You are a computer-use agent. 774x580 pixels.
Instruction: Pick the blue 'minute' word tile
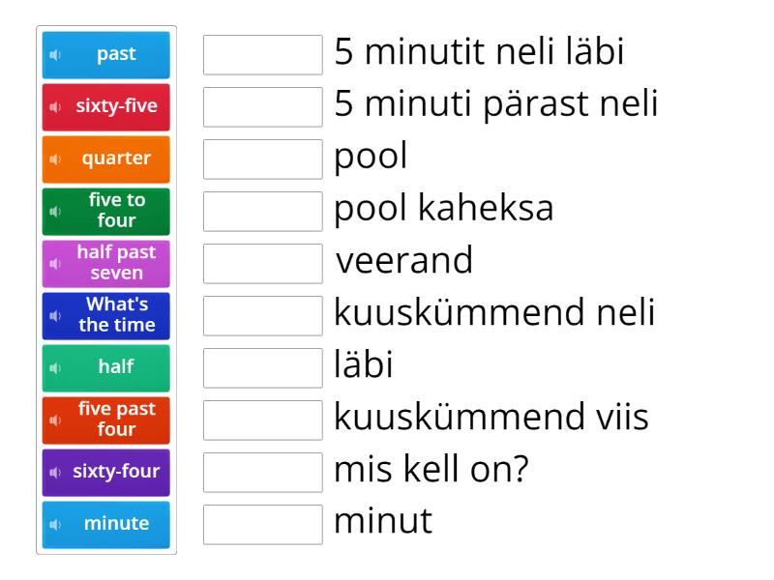pos(115,525)
